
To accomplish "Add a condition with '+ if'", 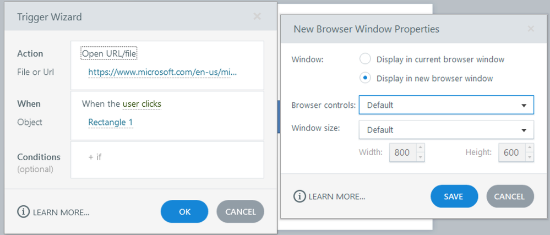I will tap(95, 157).
